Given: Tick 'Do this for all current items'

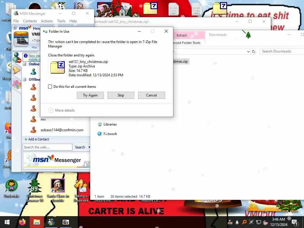Looking at the screenshot, I should point(50,87).
